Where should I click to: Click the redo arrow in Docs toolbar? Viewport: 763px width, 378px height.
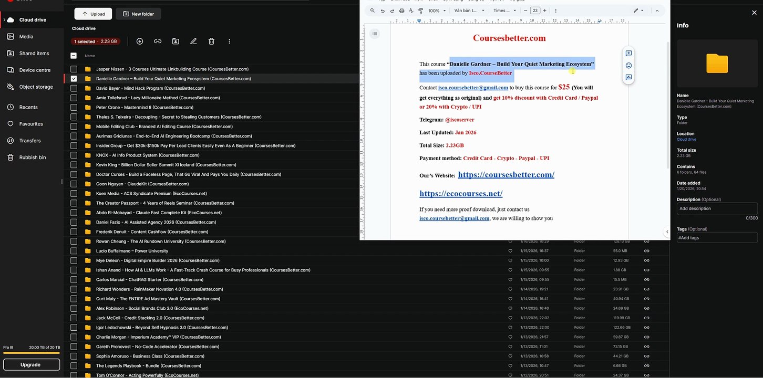click(x=392, y=10)
